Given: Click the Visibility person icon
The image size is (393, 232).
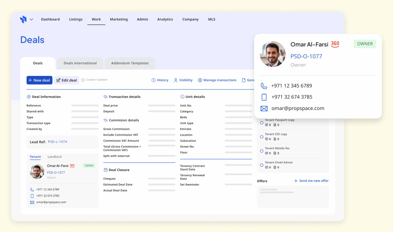Looking at the screenshot, I should [x=176, y=80].
